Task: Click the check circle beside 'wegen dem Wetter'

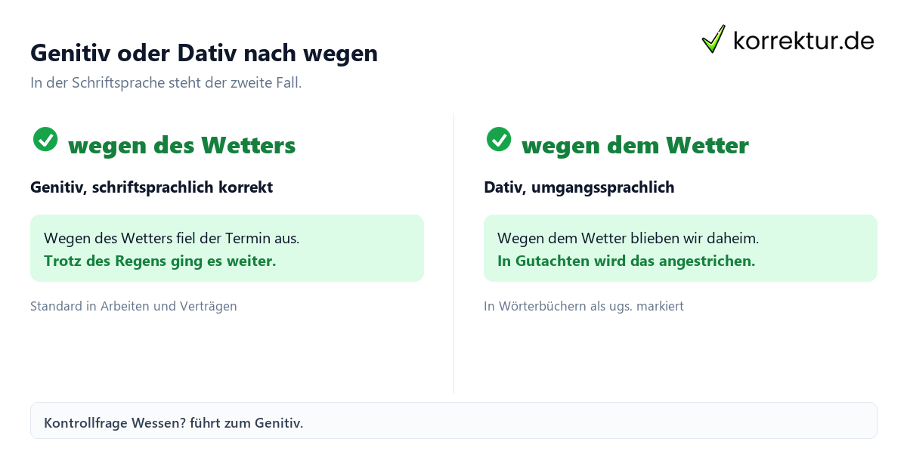Action: (499, 139)
